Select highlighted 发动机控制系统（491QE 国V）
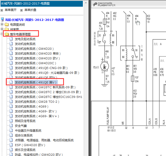Image resolution: width=166 pixels, height=156 pixels. [36, 82]
